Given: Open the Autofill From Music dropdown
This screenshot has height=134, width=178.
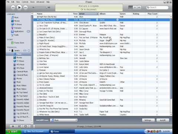Looking at the screenshot, I should point(64,120).
